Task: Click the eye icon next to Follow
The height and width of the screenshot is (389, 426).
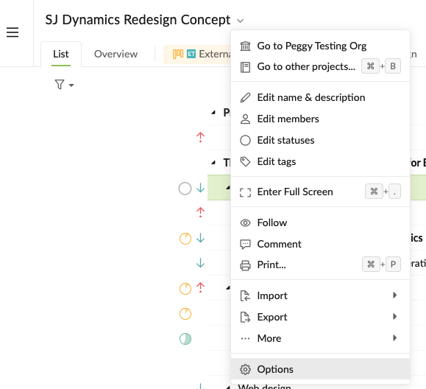Action: (x=245, y=223)
